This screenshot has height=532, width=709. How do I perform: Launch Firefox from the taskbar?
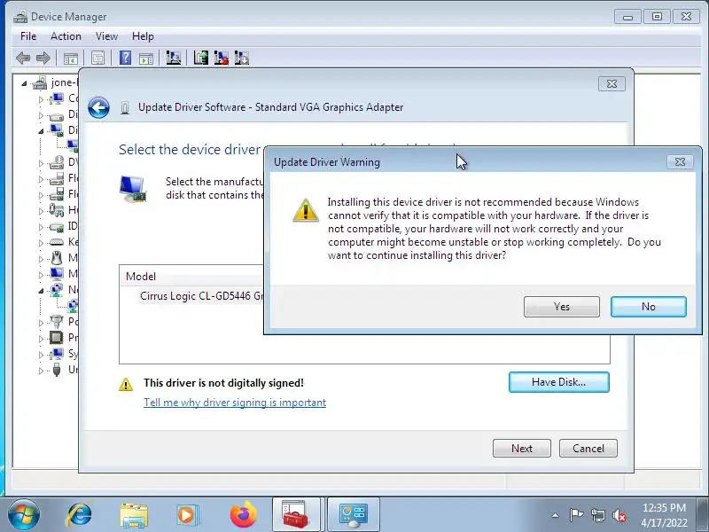point(243,515)
